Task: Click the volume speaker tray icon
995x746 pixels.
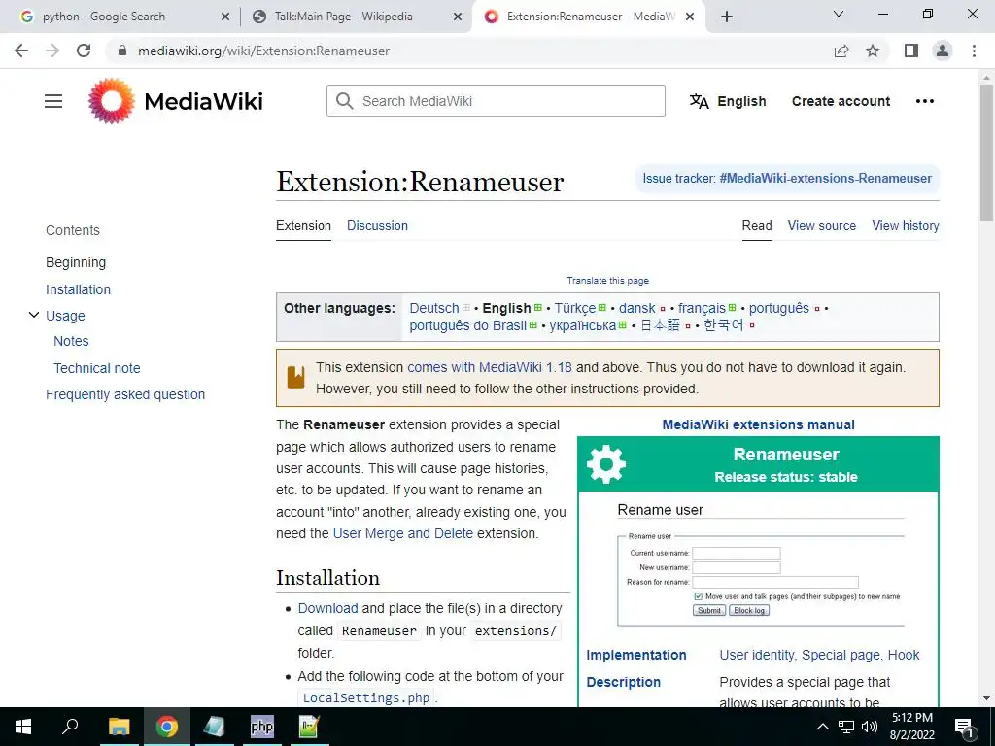Action: click(x=870, y=727)
